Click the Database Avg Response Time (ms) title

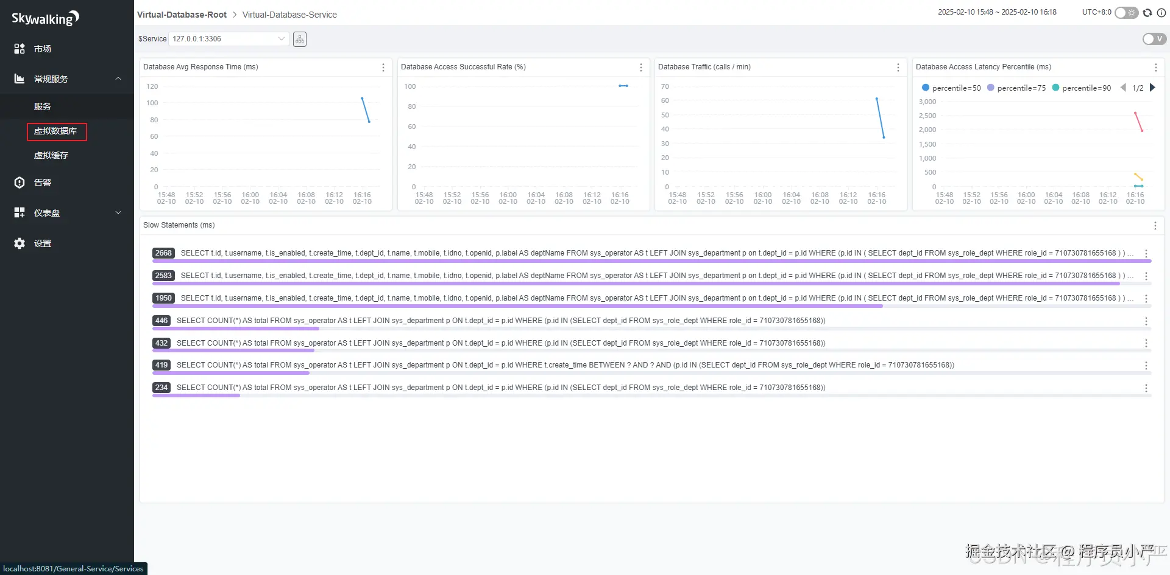click(x=200, y=67)
